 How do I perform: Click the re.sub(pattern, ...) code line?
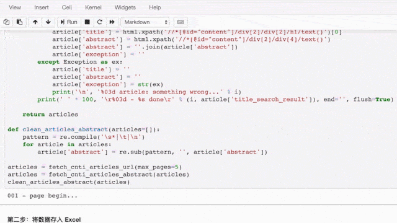tap(153, 152)
